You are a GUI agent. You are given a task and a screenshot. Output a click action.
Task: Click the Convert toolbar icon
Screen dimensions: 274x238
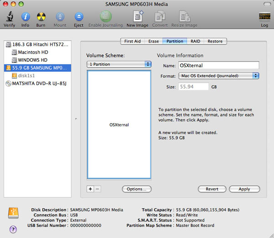click(160, 16)
